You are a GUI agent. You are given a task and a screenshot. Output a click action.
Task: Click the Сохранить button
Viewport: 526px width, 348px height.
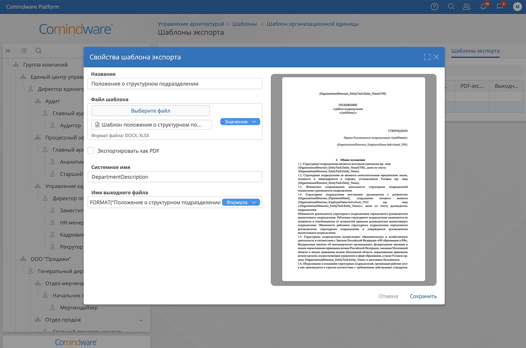[423, 296]
